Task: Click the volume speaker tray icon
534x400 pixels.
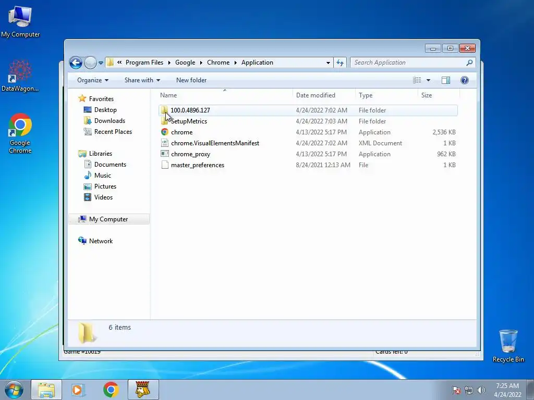Action: [x=481, y=390]
